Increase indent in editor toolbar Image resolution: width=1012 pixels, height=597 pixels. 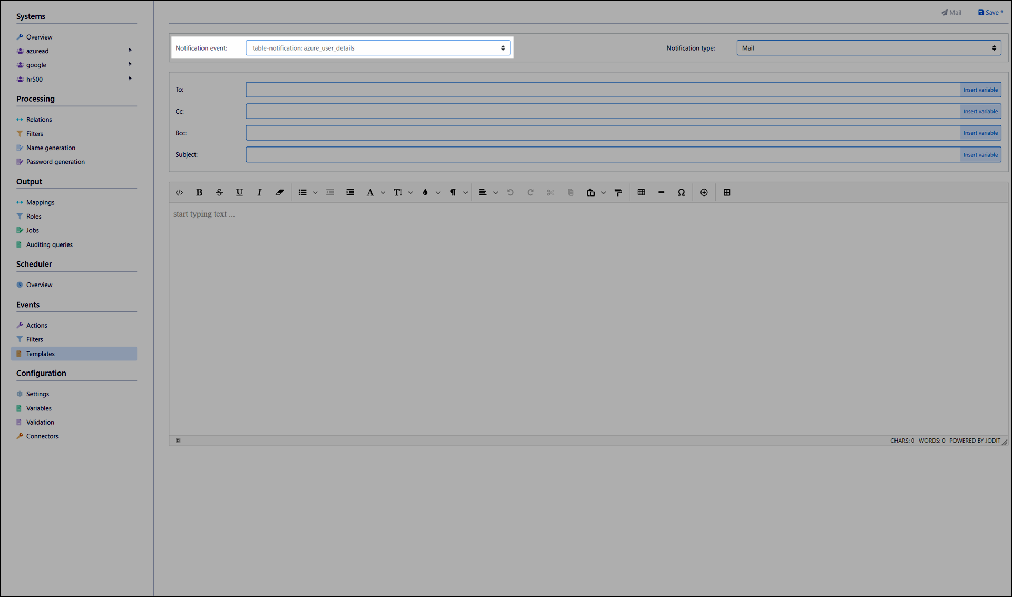[350, 193]
